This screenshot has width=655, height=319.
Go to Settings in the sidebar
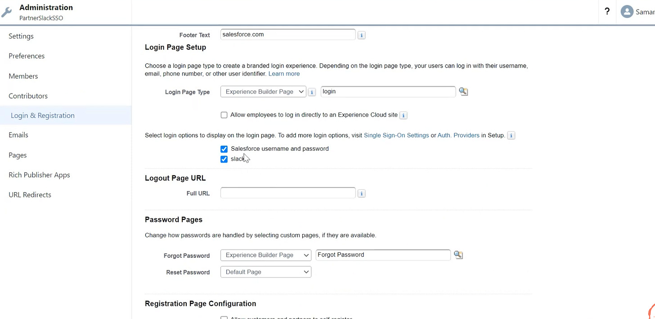click(x=21, y=36)
